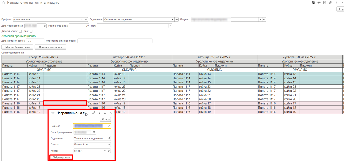This screenshot has width=344, height=161.
Task: Click the save (floppy disk) icon
Action: click(313, 3)
